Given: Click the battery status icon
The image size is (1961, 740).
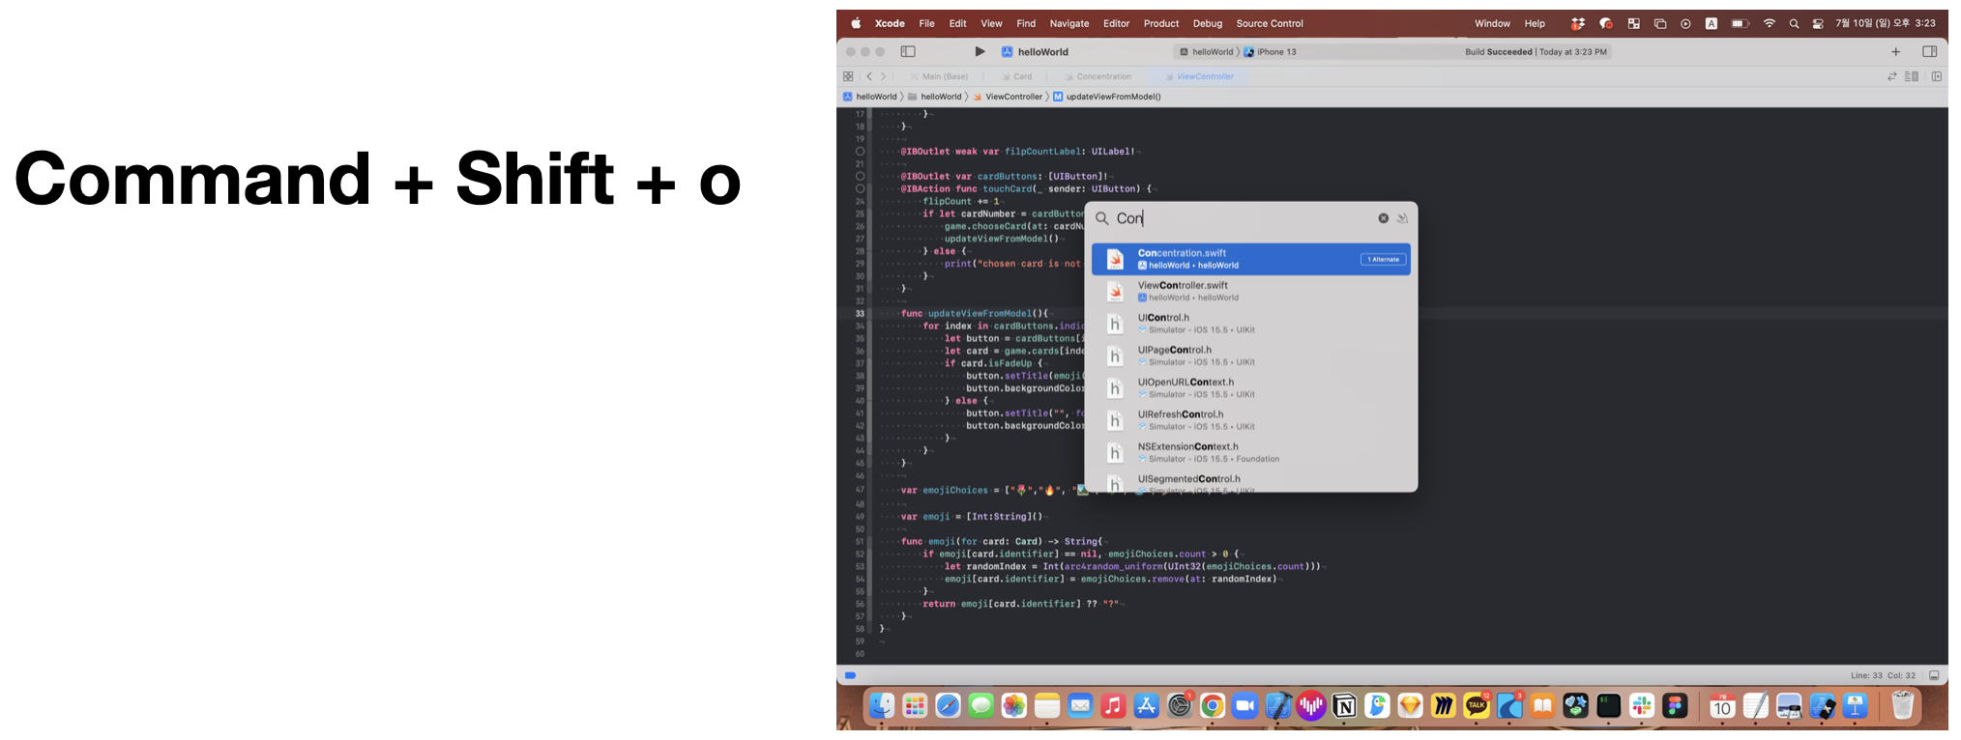Looking at the screenshot, I should [x=1740, y=23].
